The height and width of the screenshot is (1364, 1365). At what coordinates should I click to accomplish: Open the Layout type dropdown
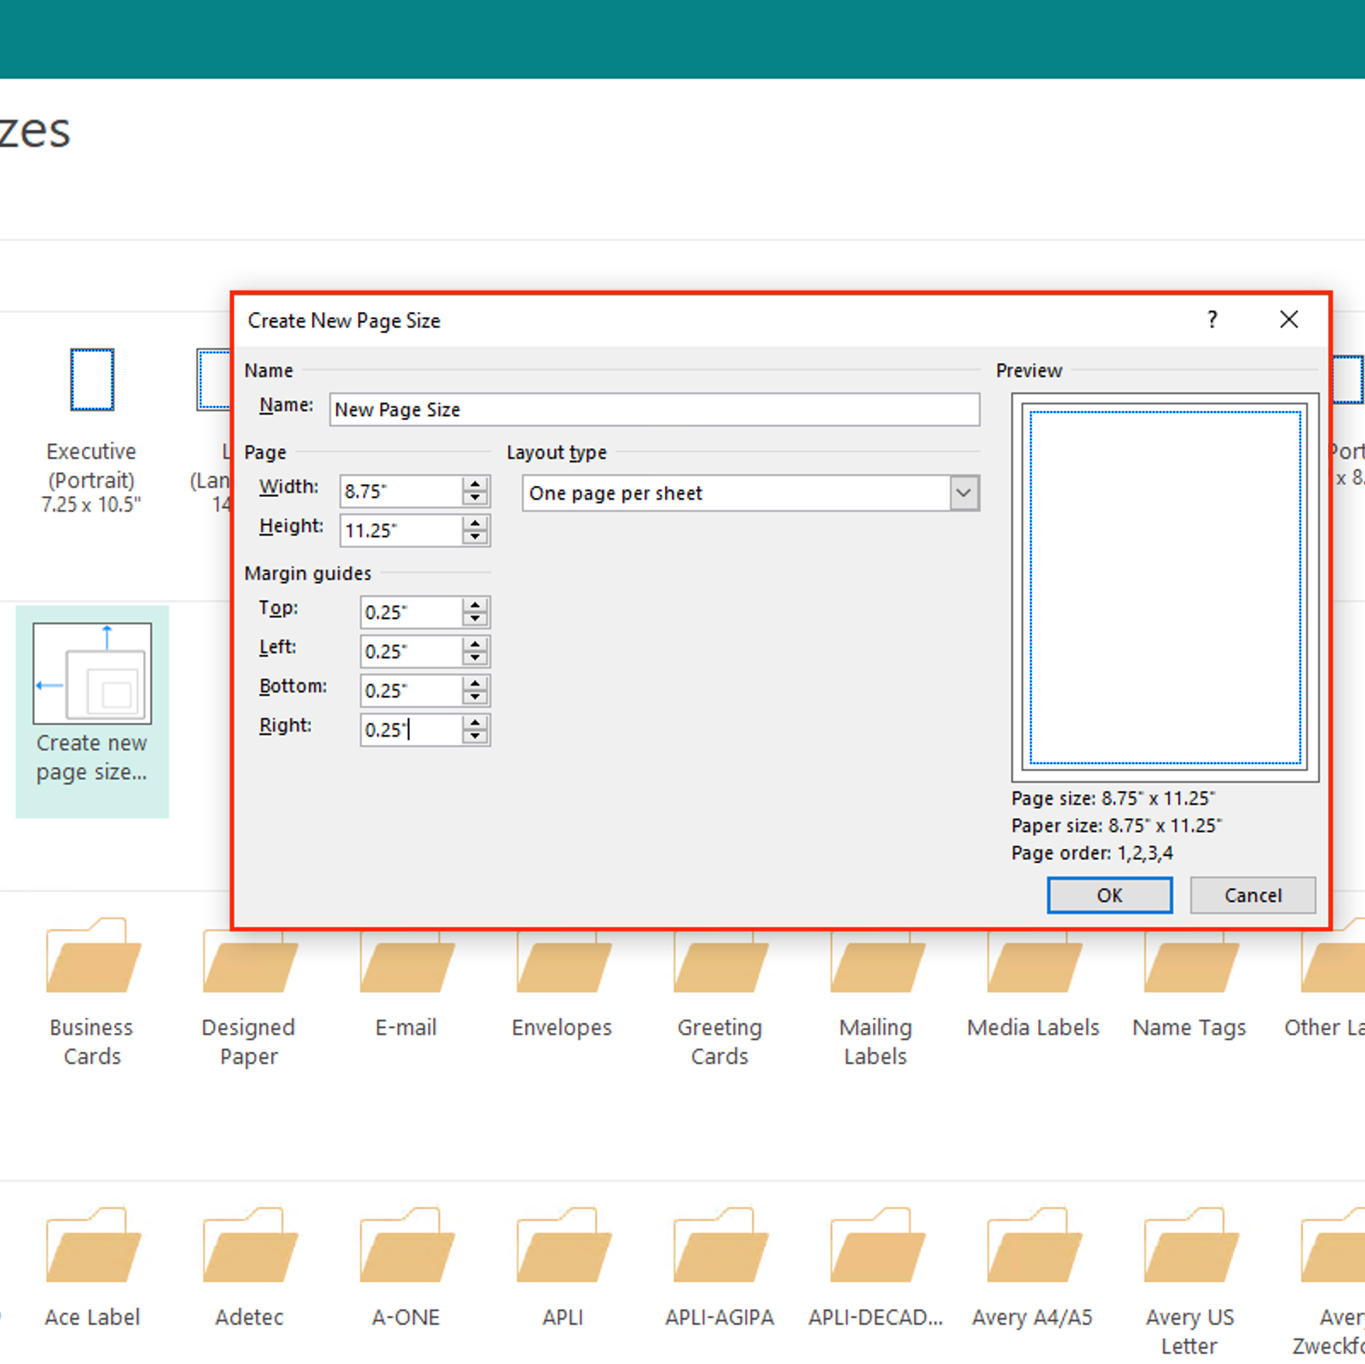963,493
